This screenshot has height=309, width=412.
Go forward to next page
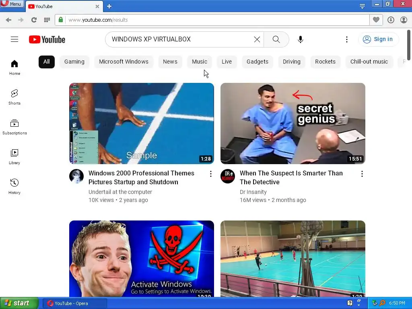pyautogui.click(x=21, y=20)
